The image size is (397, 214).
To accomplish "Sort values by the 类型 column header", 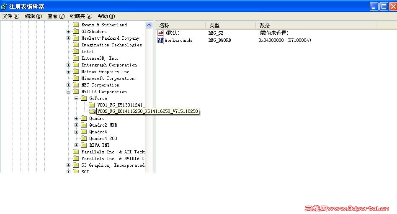I will click(x=231, y=25).
